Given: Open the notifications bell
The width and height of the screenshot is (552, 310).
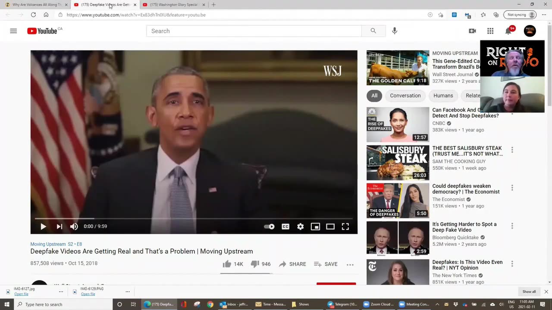Looking at the screenshot, I should point(509,31).
